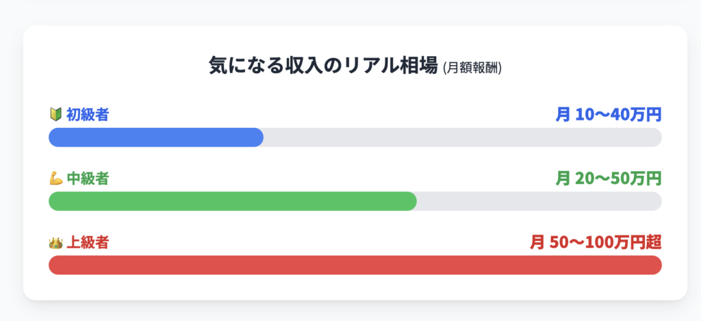Click gray unfilled part of beginner bar
The image size is (701, 321).
click(x=462, y=138)
